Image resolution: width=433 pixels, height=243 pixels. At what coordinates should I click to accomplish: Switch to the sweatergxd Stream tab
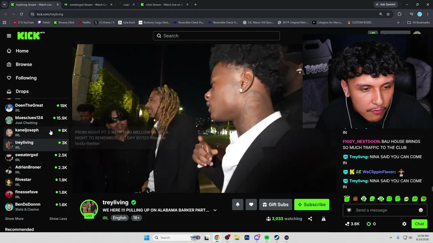88,4
